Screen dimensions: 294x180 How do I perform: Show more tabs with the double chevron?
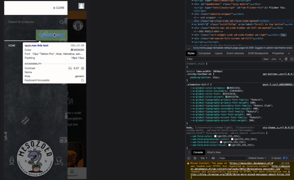(x=289, y=54)
